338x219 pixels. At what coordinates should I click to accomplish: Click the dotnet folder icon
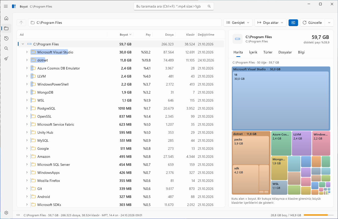[33, 60]
